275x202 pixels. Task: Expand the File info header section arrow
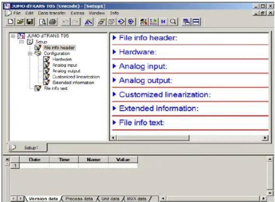[114, 38]
